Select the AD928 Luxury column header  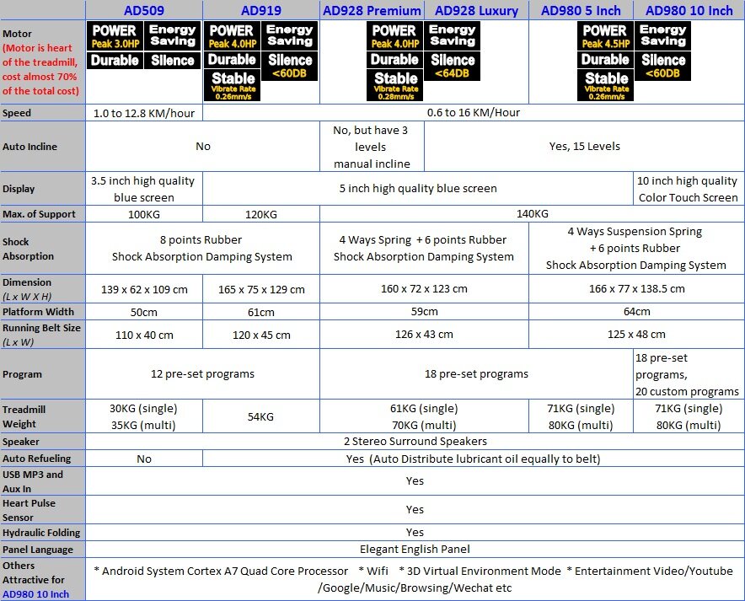(x=476, y=10)
